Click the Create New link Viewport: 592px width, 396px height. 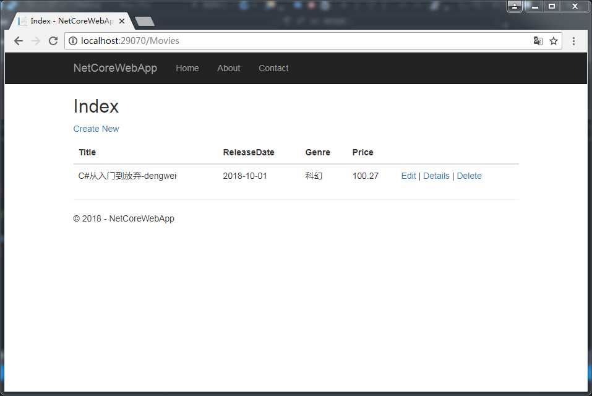click(96, 129)
